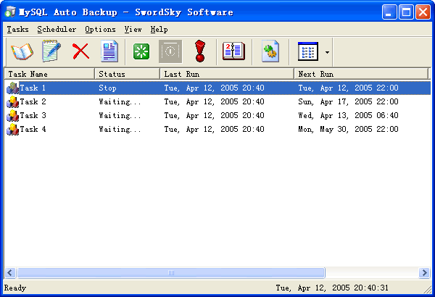The width and height of the screenshot is (435, 297).
Task: Click the list view mode icon
Action: (x=308, y=51)
